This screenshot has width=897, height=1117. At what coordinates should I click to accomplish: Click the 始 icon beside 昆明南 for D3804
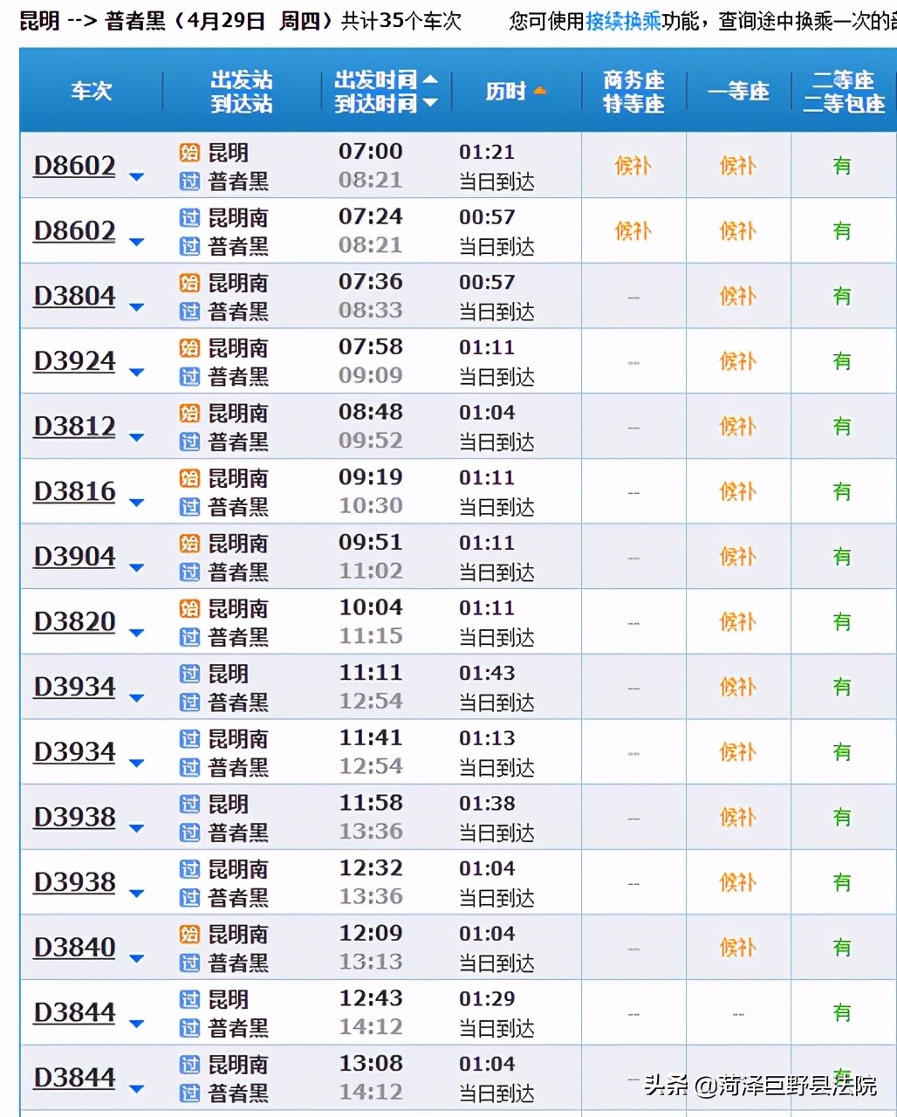point(189,283)
